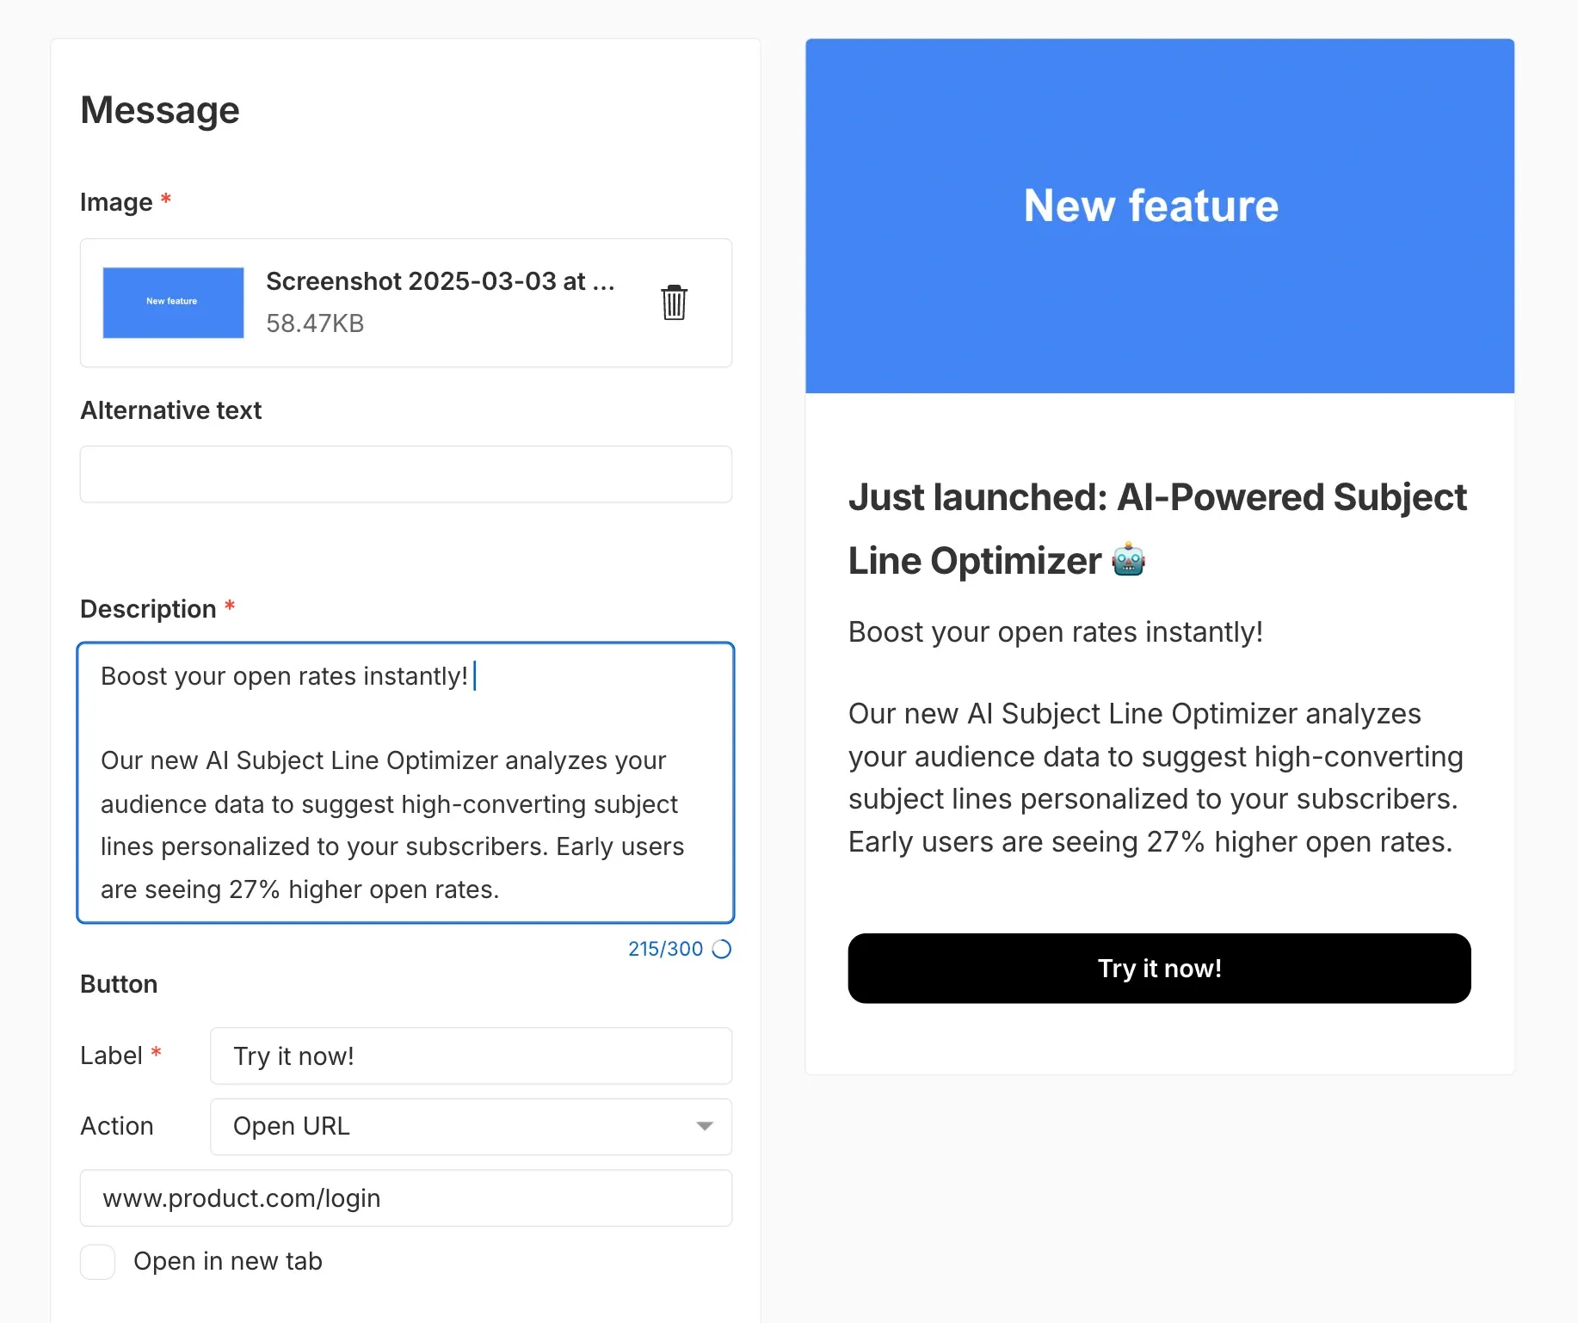Open the Open URL action selector
The height and width of the screenshot is (1323, 1578).
[x=471, y=1126]
